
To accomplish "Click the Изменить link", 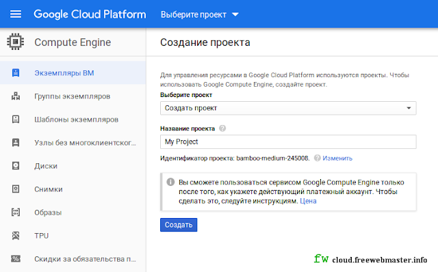I will click(337, 158).
